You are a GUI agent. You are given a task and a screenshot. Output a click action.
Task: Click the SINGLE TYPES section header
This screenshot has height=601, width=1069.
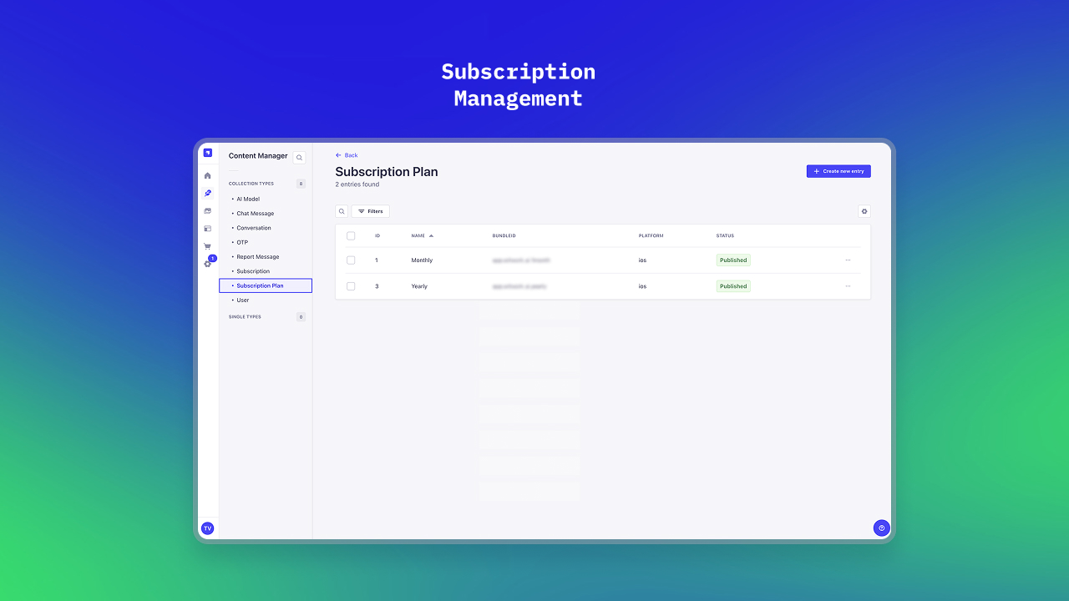[x=245, y=317]
